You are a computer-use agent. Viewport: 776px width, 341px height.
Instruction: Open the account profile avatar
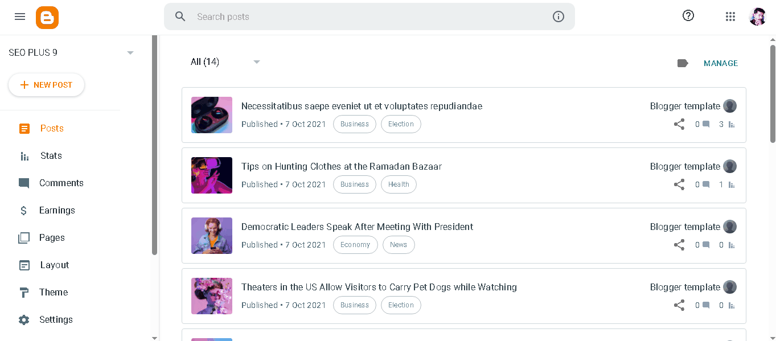tap(758, 17)
